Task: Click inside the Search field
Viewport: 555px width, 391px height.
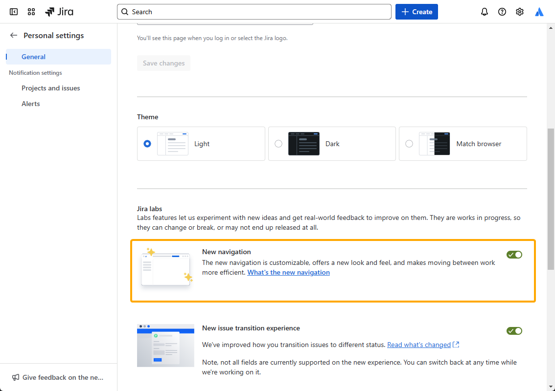Action: (254, 11)
